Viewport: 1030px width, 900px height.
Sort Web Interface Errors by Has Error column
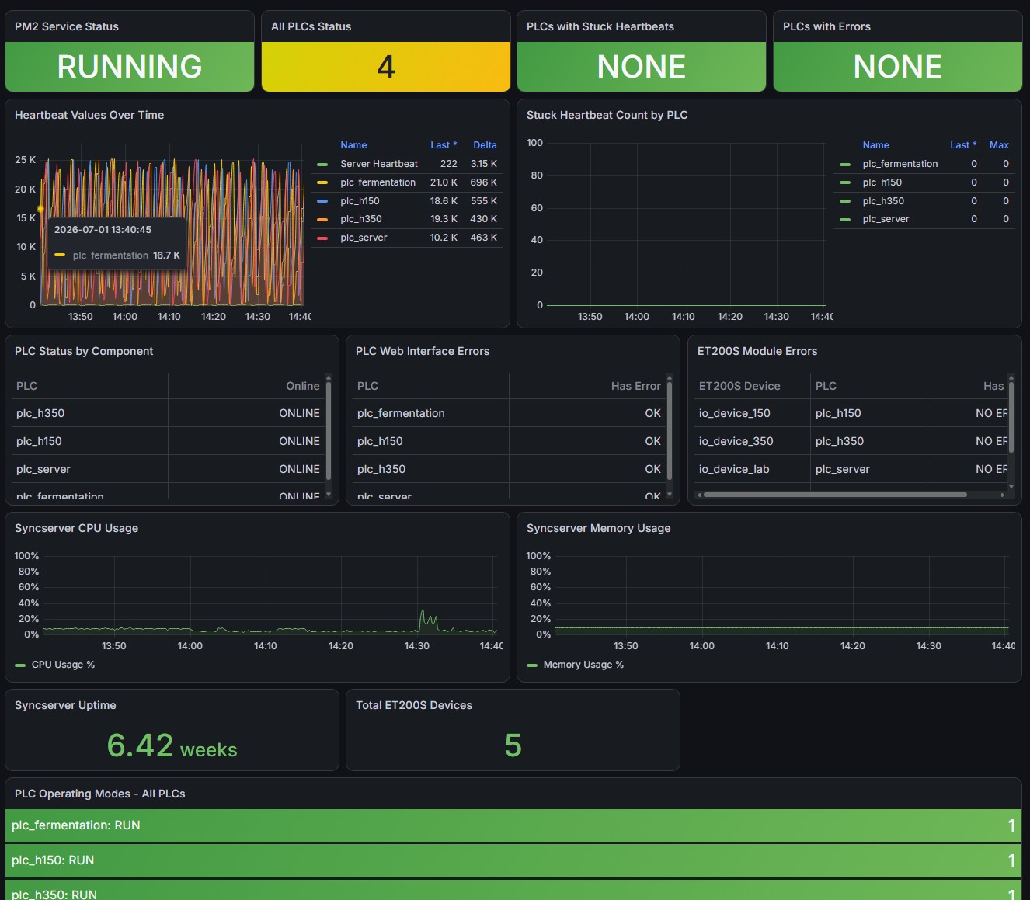tap(635, 386)
